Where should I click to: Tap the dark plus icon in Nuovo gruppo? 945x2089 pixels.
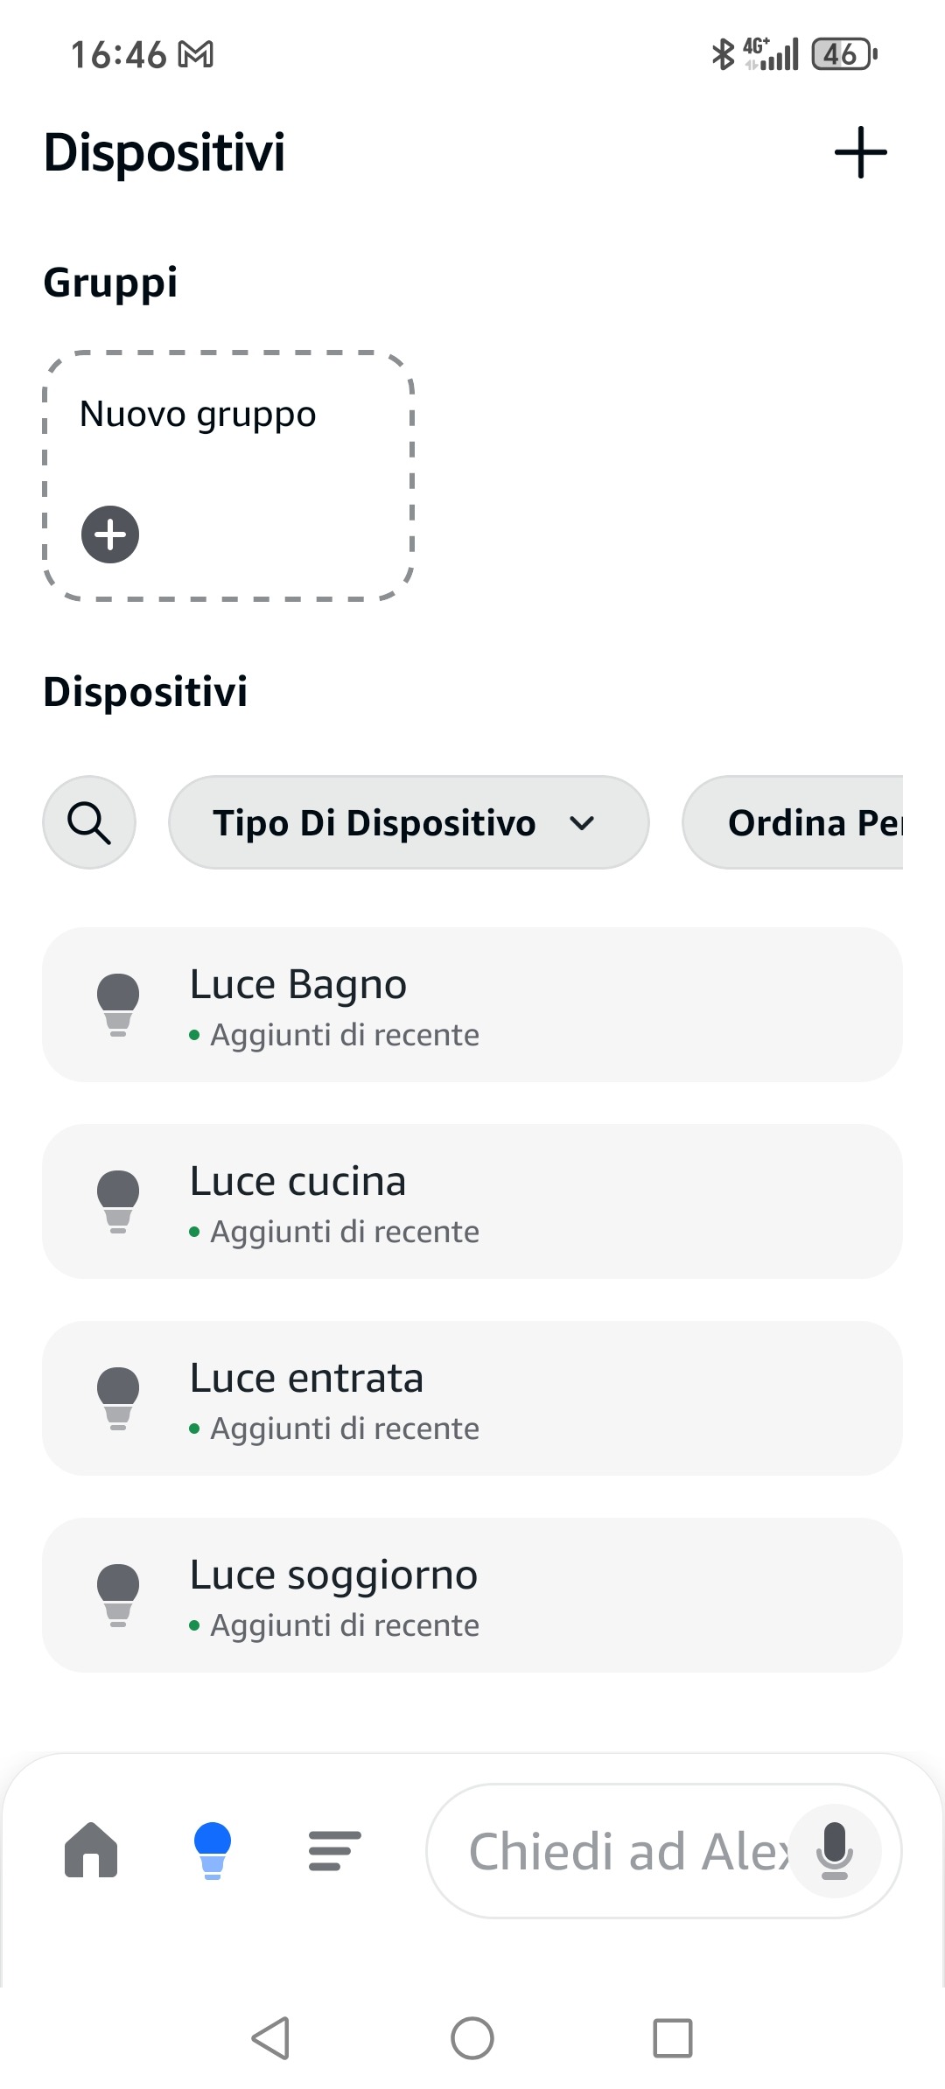[x=110, y=534]
